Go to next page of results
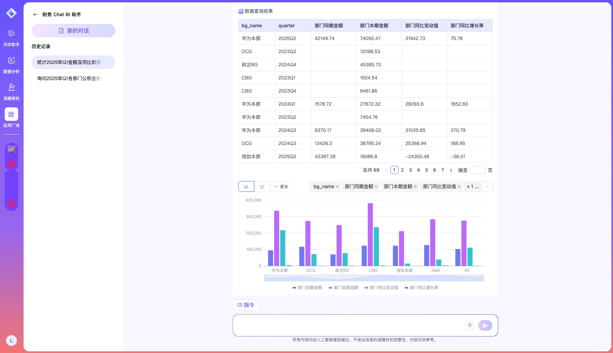 [451, 170]
